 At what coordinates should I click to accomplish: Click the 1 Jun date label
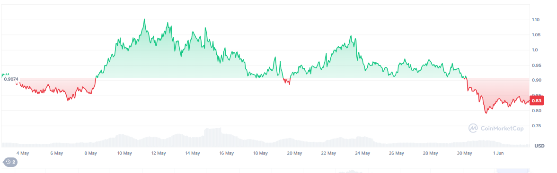[498, 153]
